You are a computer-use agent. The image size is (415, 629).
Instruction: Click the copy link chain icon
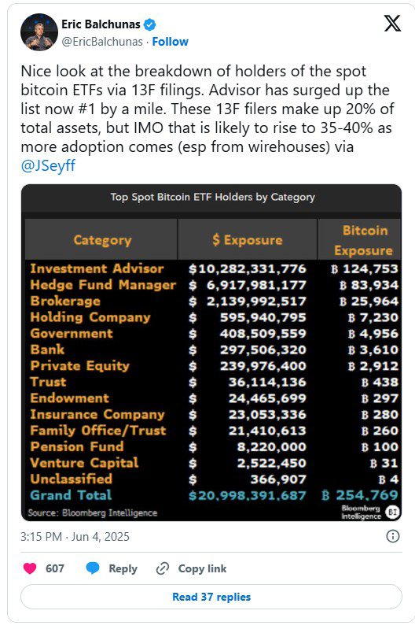click(162, 568)
